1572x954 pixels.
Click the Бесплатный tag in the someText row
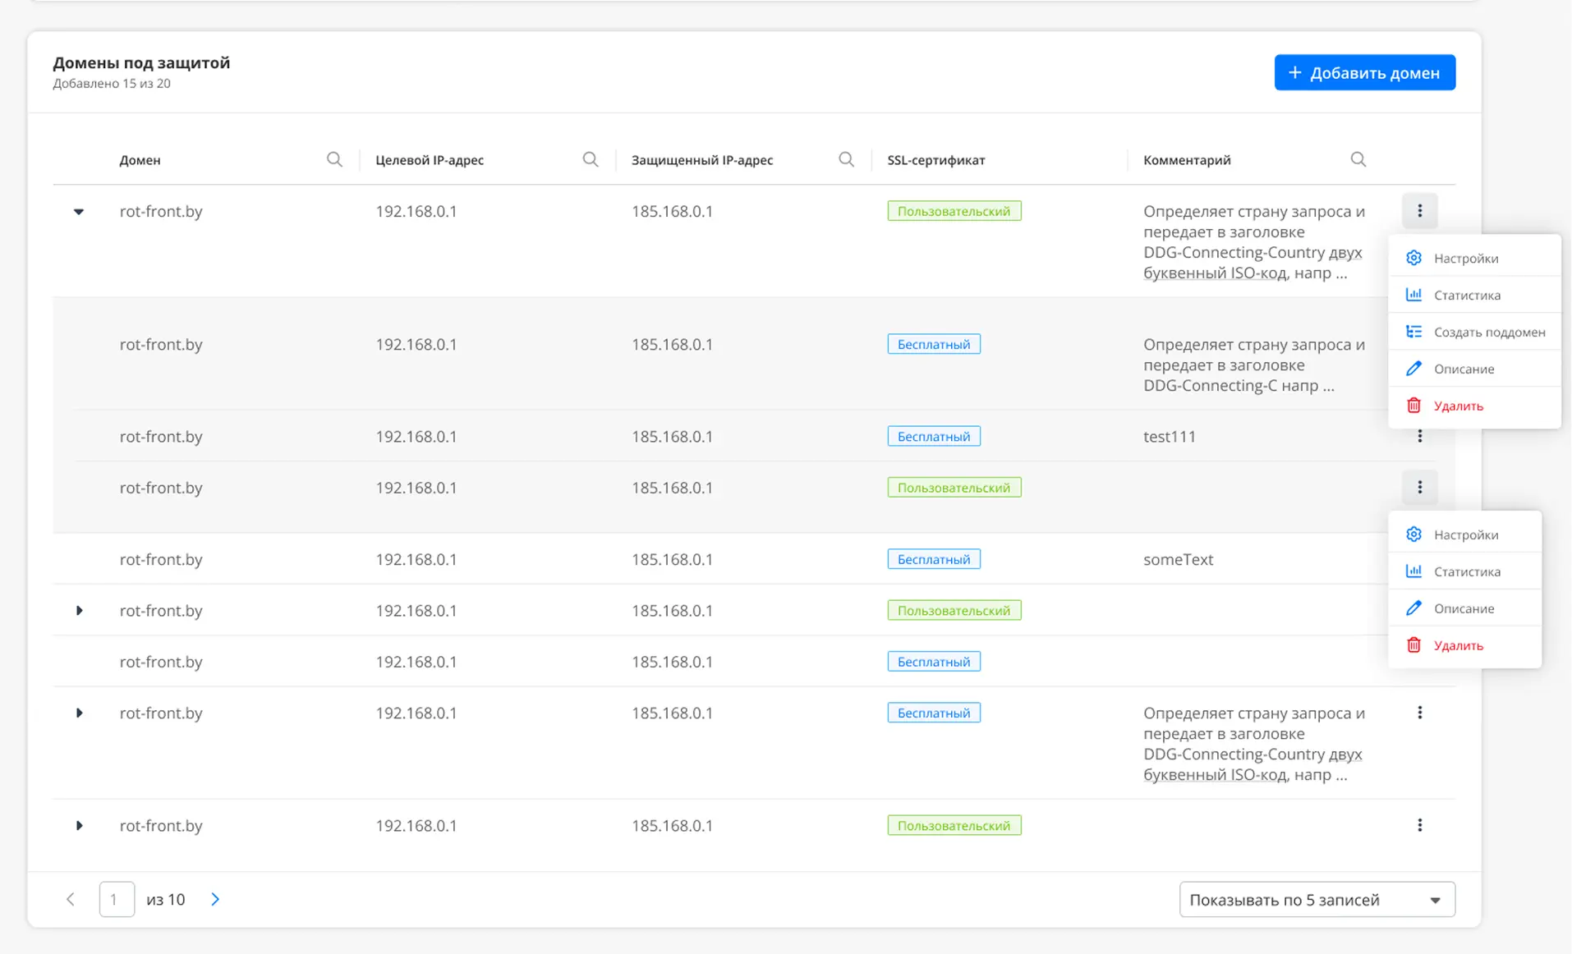933,559
